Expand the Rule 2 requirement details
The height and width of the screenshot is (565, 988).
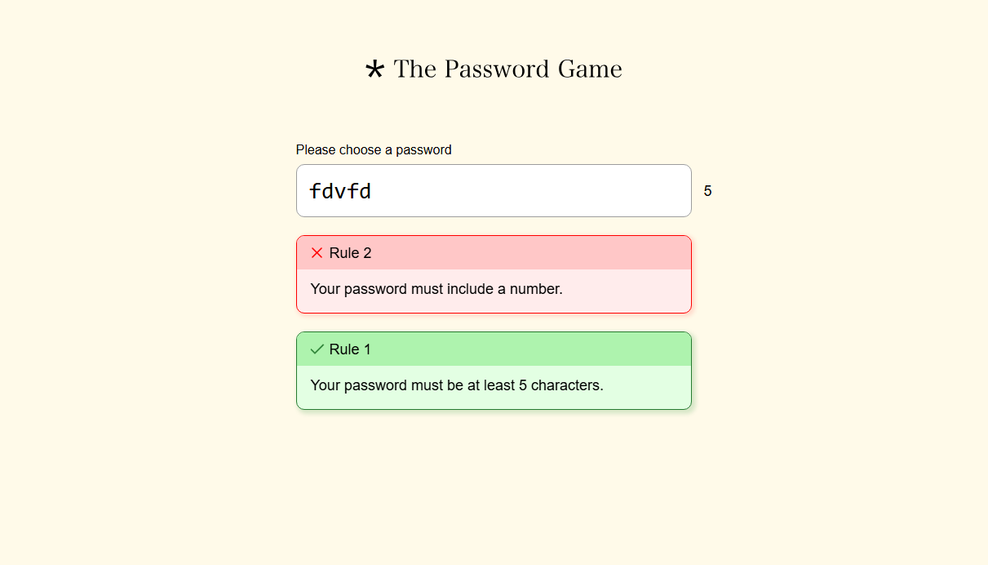[x=494, y=253]
